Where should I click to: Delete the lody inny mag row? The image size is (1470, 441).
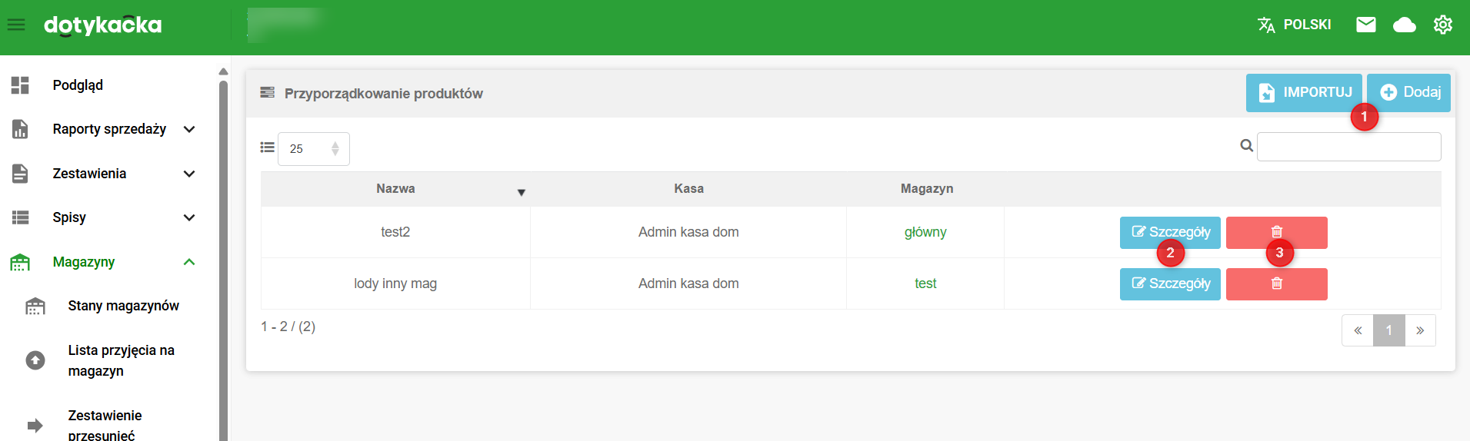tap(1276, 283)
